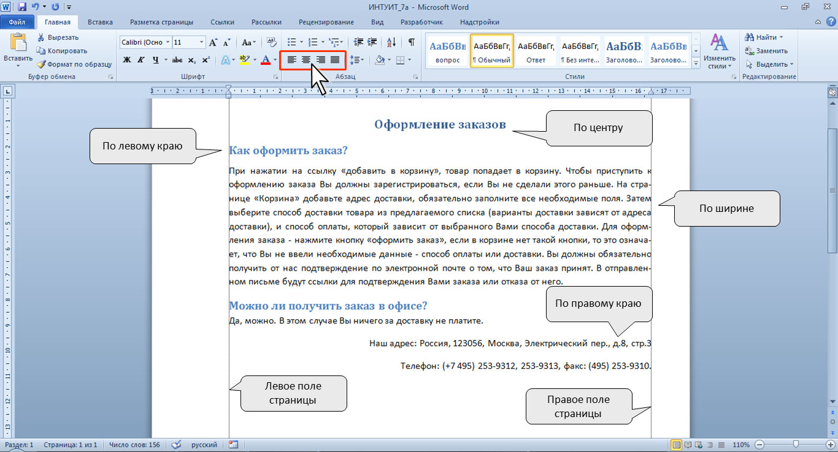This screenshot has width=838, height=452.
Task: Toggle bold (Ж) formatting
Action: [127, 59]
